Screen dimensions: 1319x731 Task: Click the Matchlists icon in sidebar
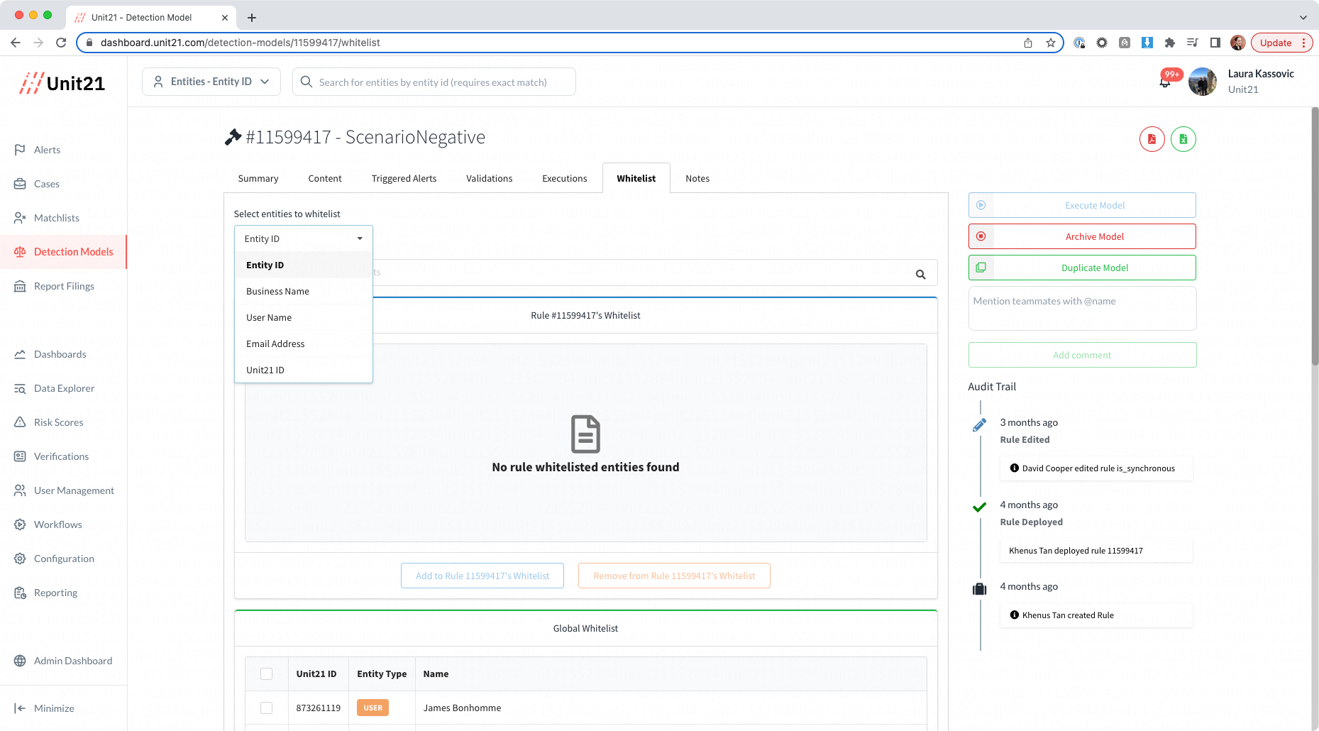coord(20,218)
